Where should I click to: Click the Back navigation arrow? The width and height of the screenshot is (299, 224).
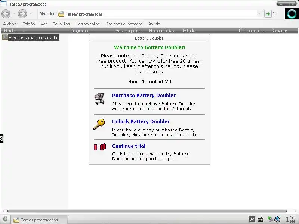[x=6, y=14]
